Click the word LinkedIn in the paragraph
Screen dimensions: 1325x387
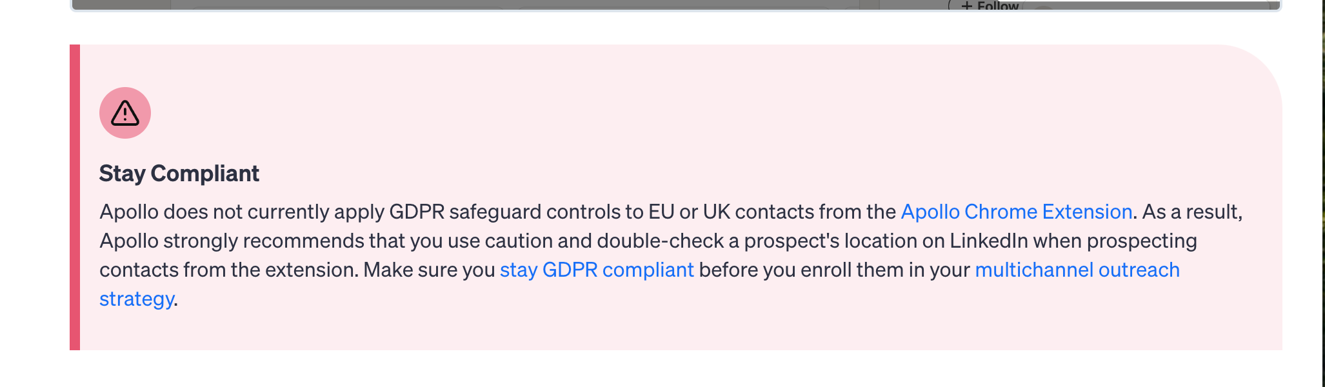point(988,241)
